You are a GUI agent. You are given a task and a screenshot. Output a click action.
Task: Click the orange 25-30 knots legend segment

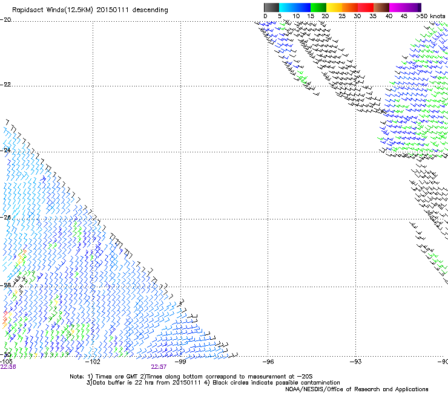pyautogui.click(x=350, y=7)
